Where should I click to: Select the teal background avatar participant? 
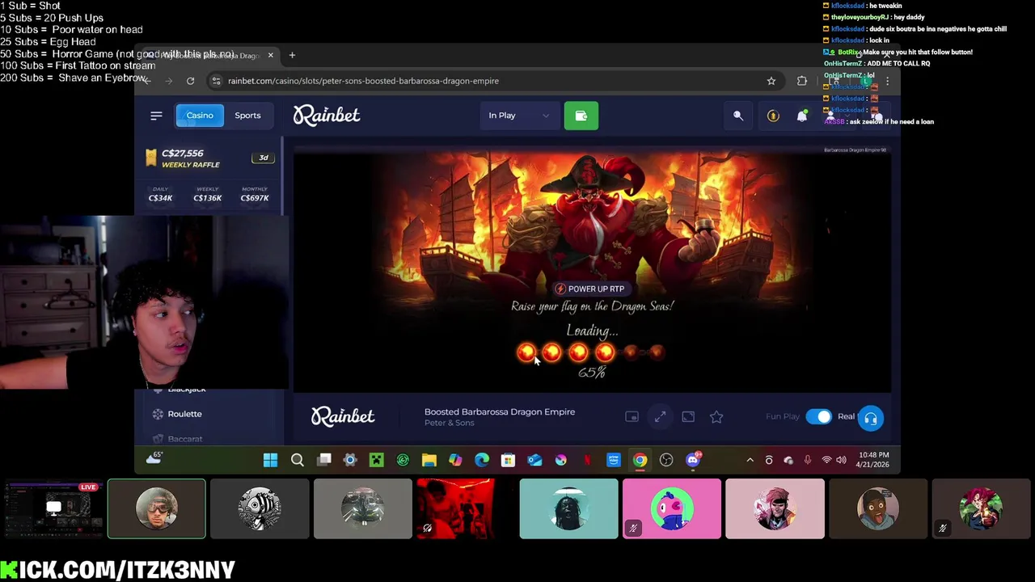[568, 508]
